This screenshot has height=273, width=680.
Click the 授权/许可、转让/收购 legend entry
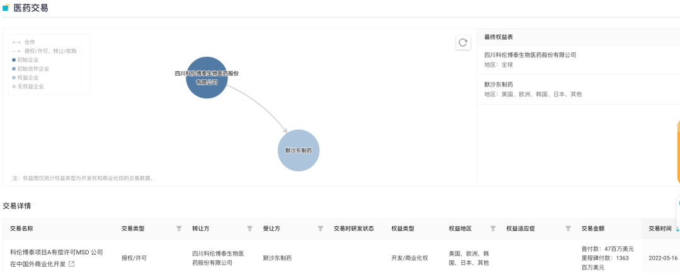(x=44, y=51)
